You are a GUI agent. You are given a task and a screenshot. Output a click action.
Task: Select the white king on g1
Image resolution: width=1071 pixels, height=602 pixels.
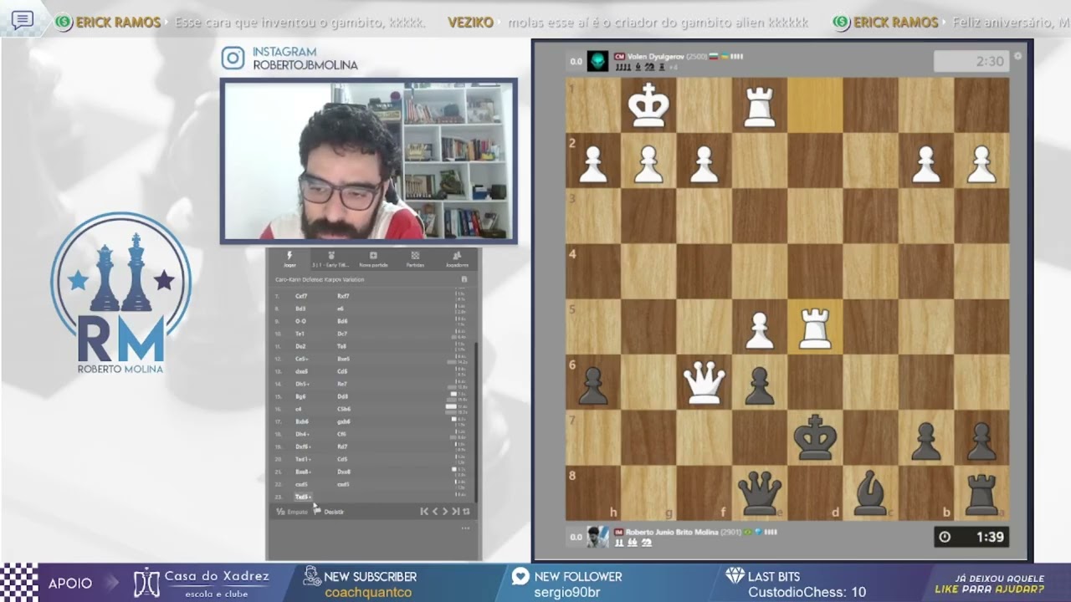[648, 106]
